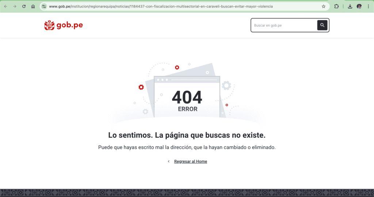This screenshot has width=374, height=197.
Task: Click the gob.pe logo in the header
Action: [x=64, y=25]
